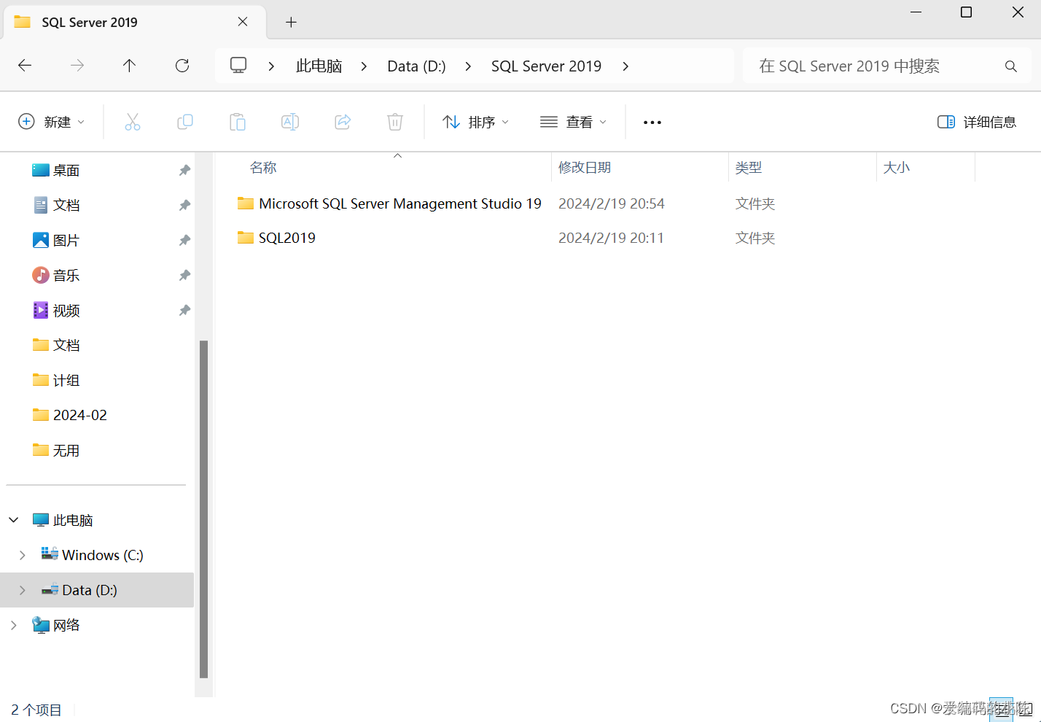Click the search magnifier icon
Screen dimensions: 1041x722
point(1011,66)
